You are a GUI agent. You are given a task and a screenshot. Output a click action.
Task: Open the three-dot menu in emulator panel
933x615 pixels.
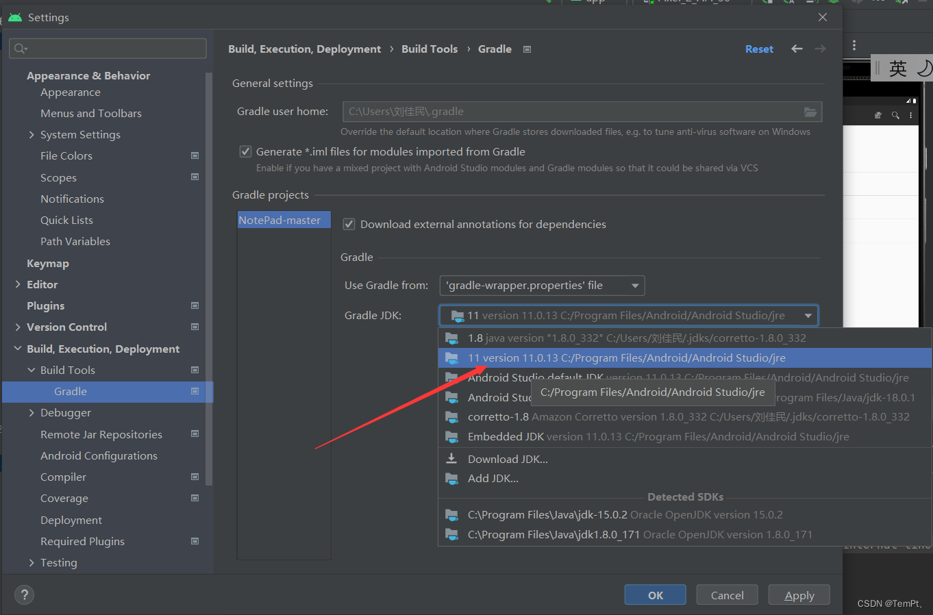click(x=909, y=115)
